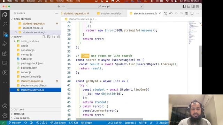Customize layout icon in title bar
This screenshot has height=125, width=223.
tap(198, 6)
